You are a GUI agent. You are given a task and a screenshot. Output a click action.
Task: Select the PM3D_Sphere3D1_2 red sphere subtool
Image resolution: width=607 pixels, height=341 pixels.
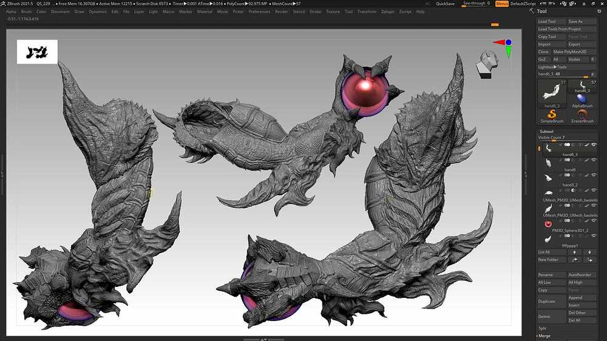(548, 224)
